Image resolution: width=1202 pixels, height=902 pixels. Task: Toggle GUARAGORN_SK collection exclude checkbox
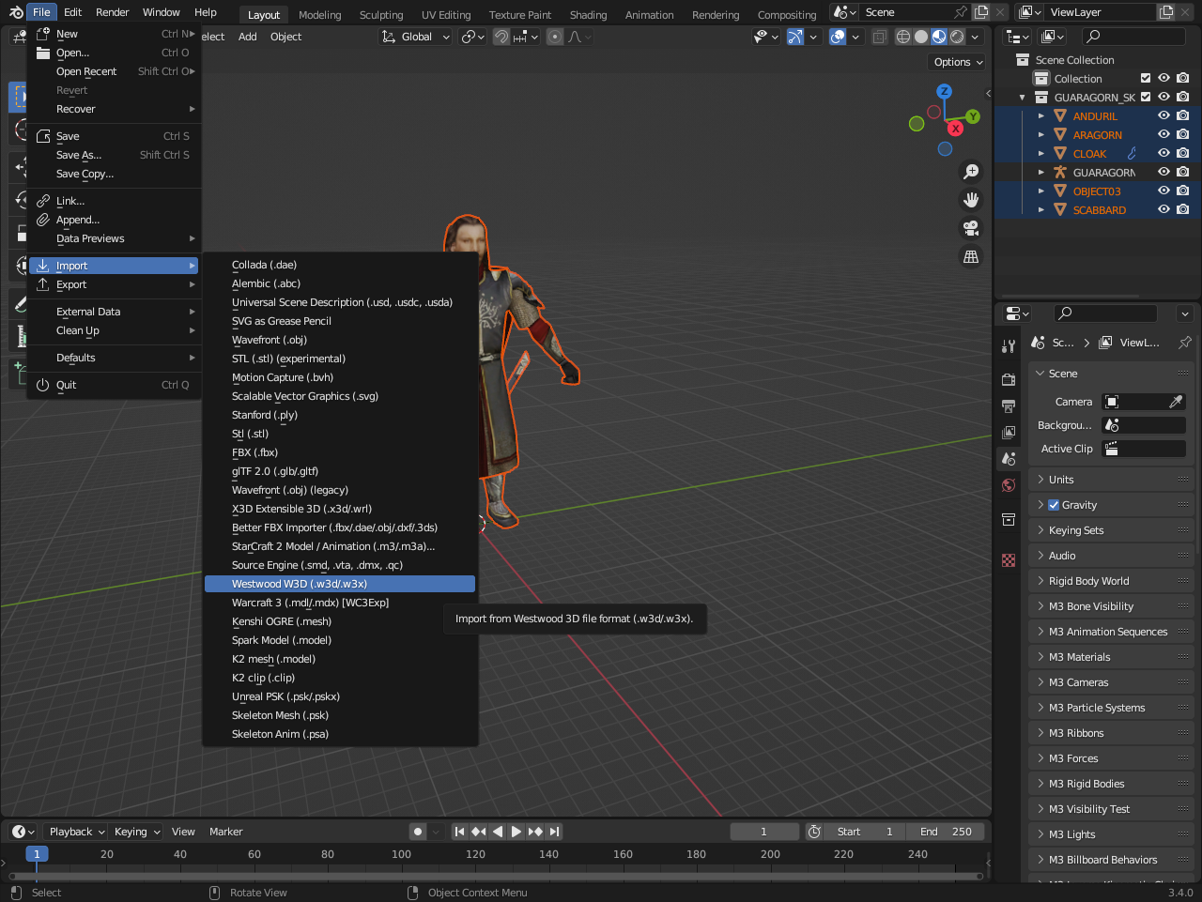[1146, 98]
